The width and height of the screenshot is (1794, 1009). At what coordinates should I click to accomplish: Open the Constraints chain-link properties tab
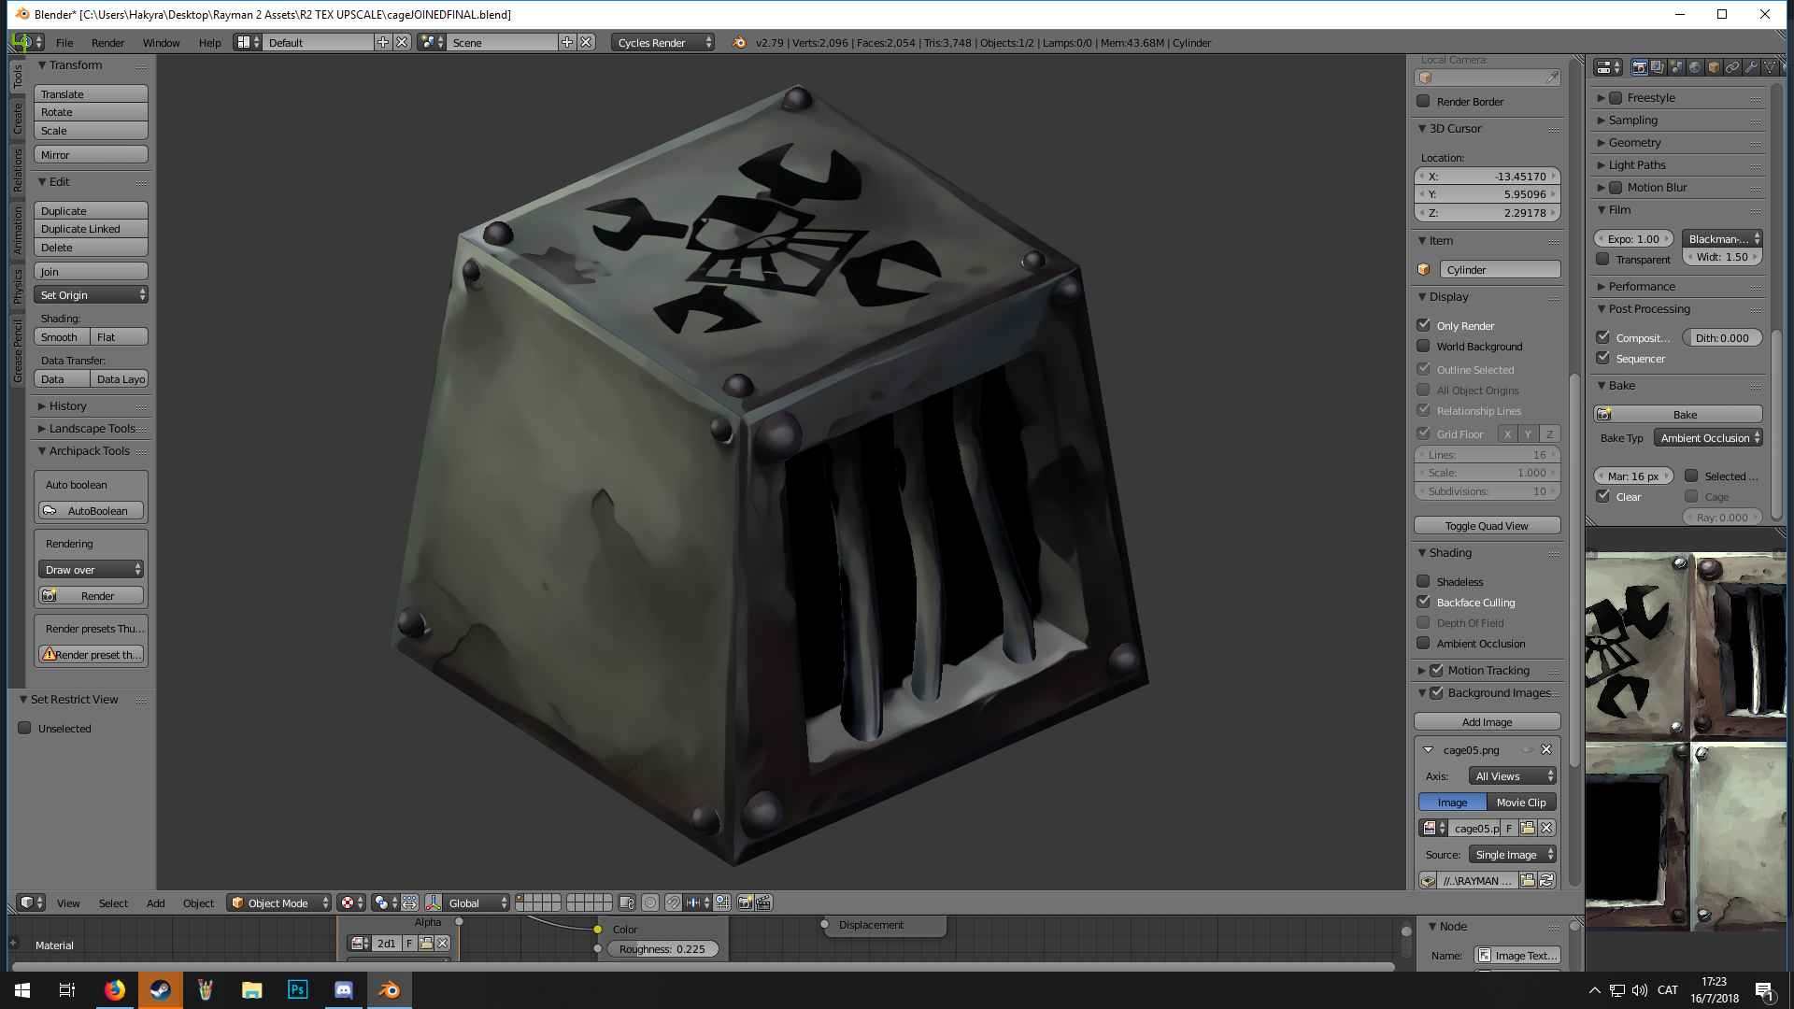[x=1732, y=67]
